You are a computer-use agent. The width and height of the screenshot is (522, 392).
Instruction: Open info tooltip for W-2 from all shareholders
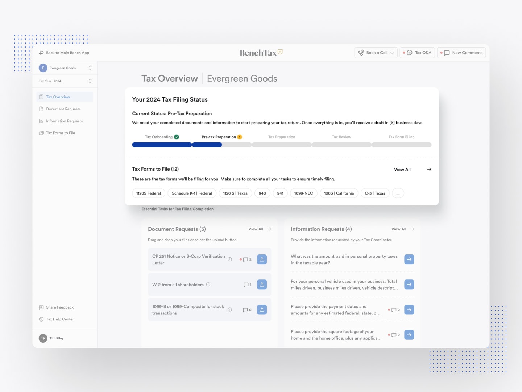point(208,285)
